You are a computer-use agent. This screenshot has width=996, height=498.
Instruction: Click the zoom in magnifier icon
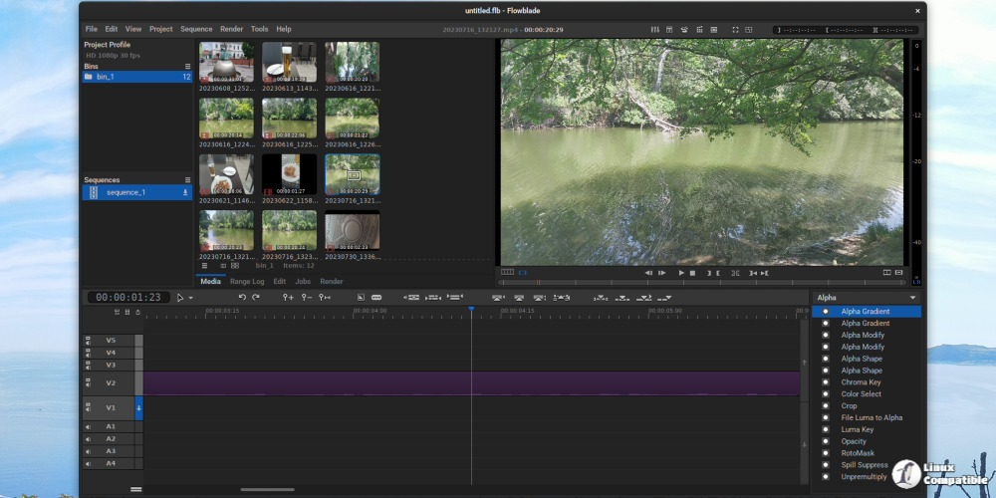tap(288, 297)
